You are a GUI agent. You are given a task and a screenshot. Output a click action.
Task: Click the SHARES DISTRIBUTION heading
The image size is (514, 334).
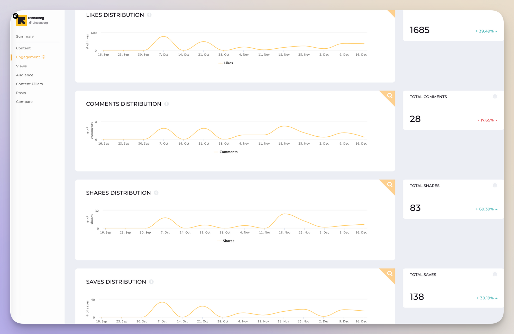(x=118, y=193)
